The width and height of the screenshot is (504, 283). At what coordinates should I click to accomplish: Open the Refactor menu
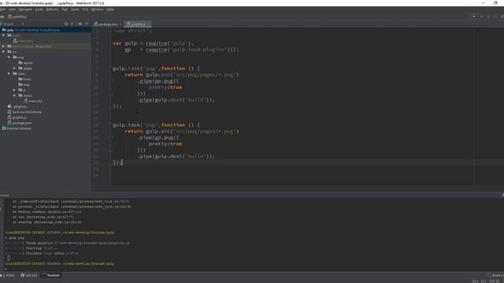point(53,9)
